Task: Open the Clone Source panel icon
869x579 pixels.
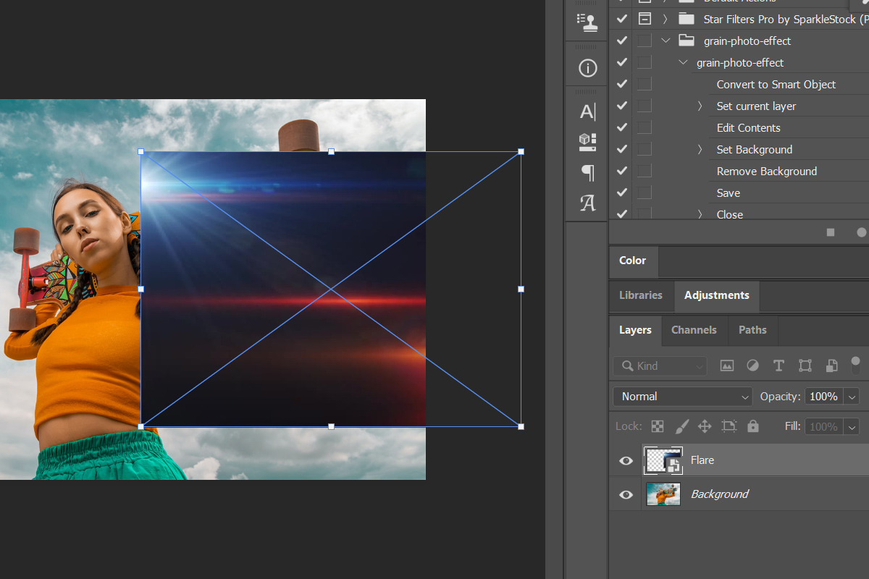Action: coord(587,22)
